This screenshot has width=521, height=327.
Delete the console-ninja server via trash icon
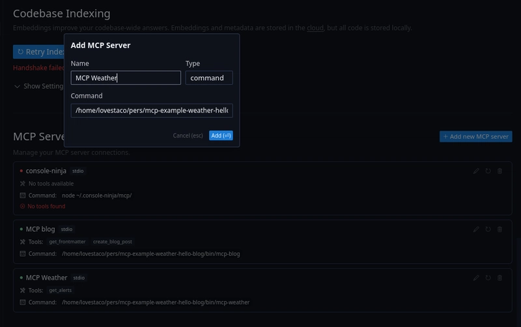(x=500, y=171)
